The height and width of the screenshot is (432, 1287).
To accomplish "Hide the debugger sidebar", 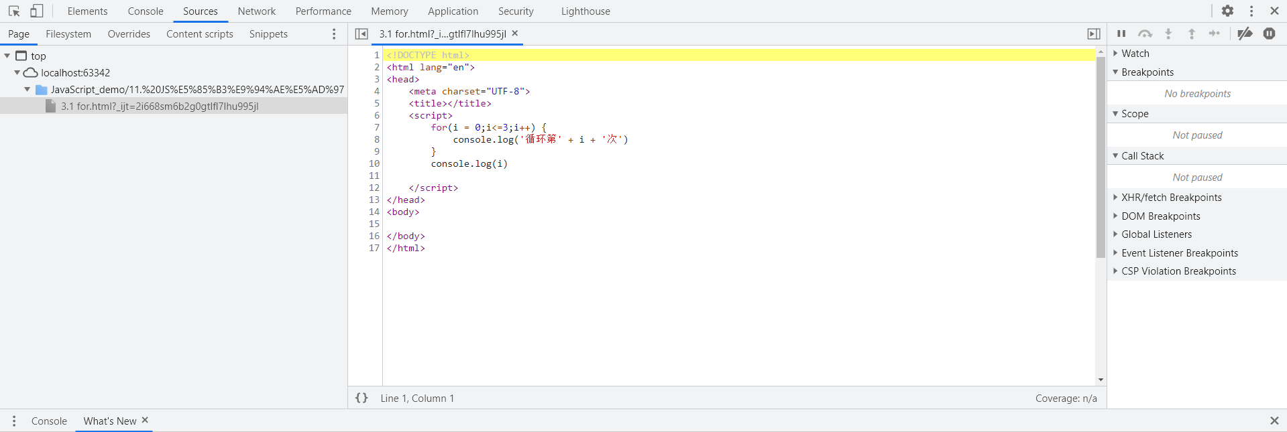I will point(1094,33).
